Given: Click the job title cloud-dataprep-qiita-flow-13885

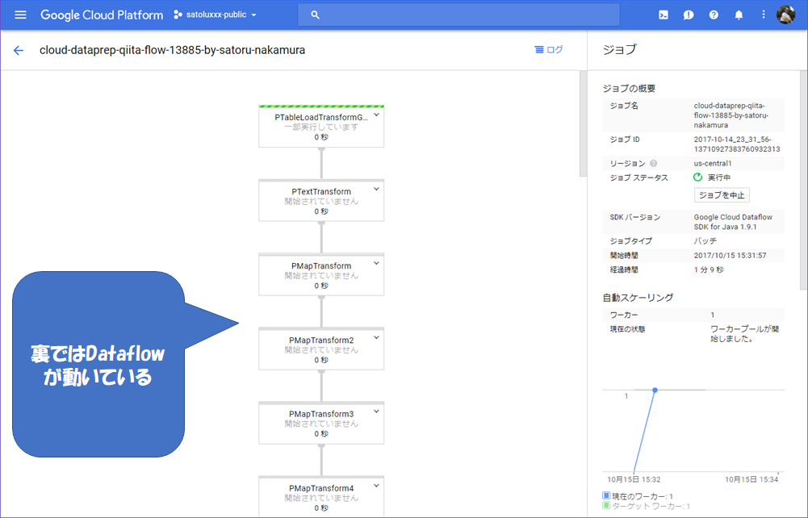Looking at the screenshot, I should pos(172,50).
